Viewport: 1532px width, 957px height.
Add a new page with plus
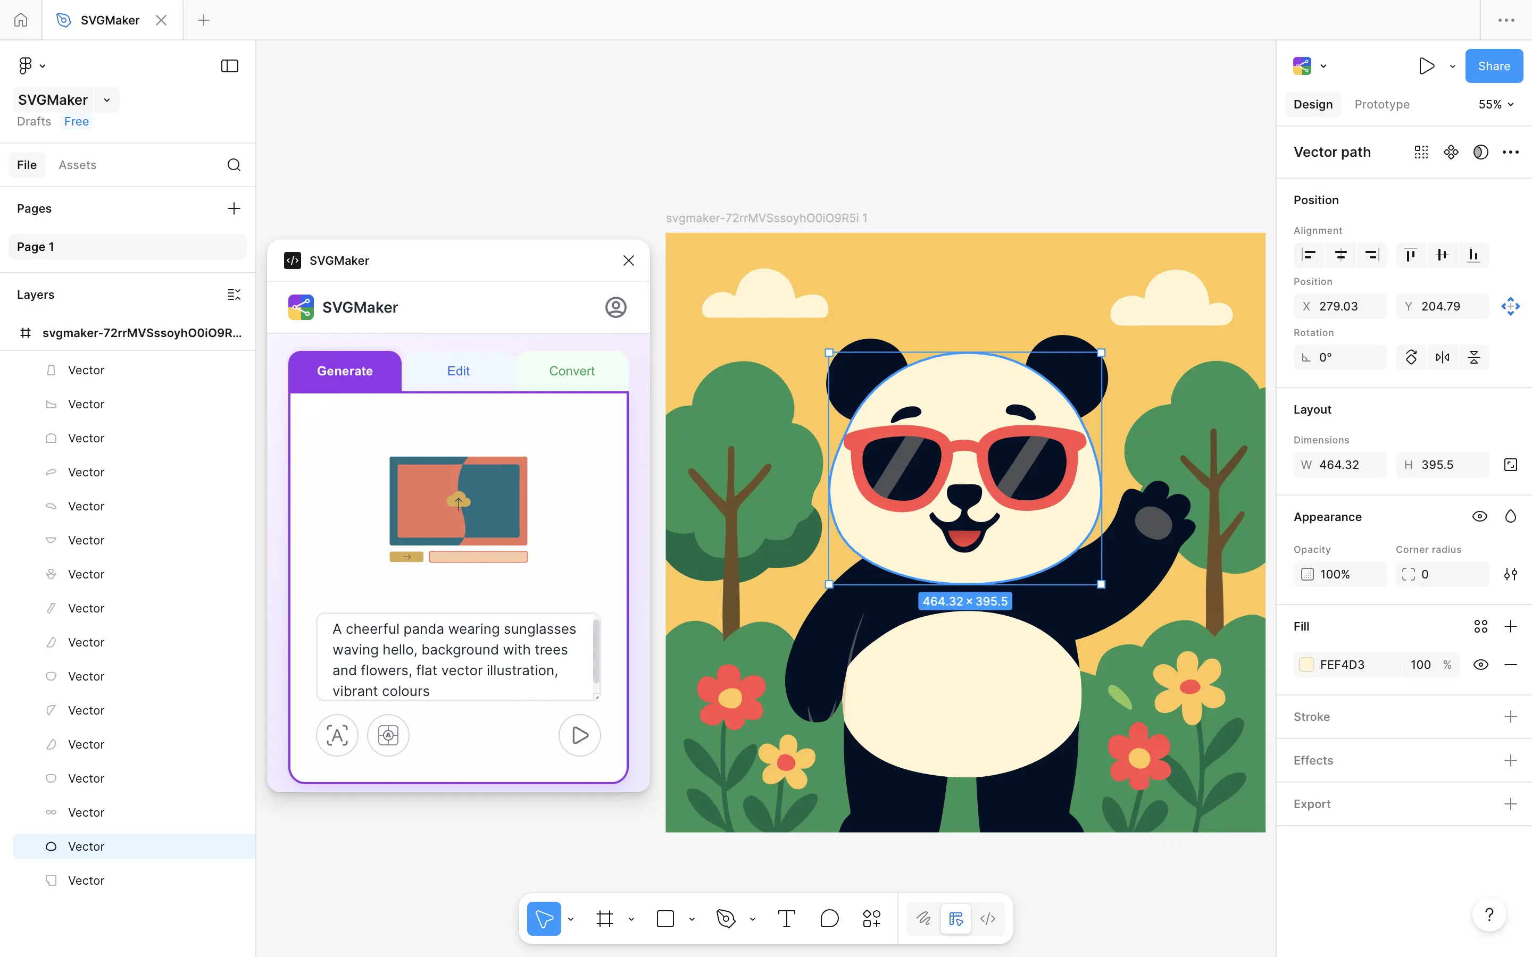click(x=234, y=208)
